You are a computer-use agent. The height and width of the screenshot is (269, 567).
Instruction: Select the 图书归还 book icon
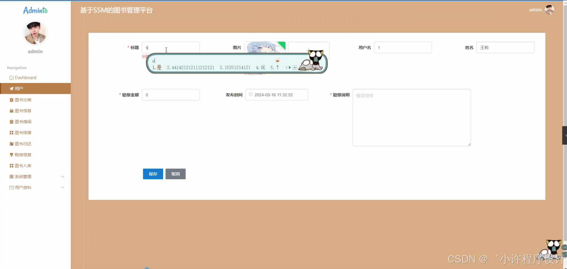point(11,143)
